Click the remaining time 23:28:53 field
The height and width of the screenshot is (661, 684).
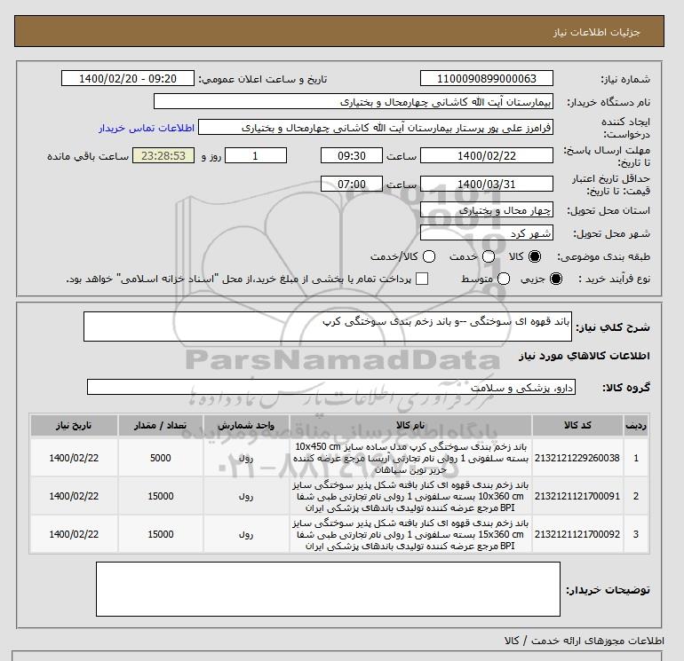(x=163, y=155)
